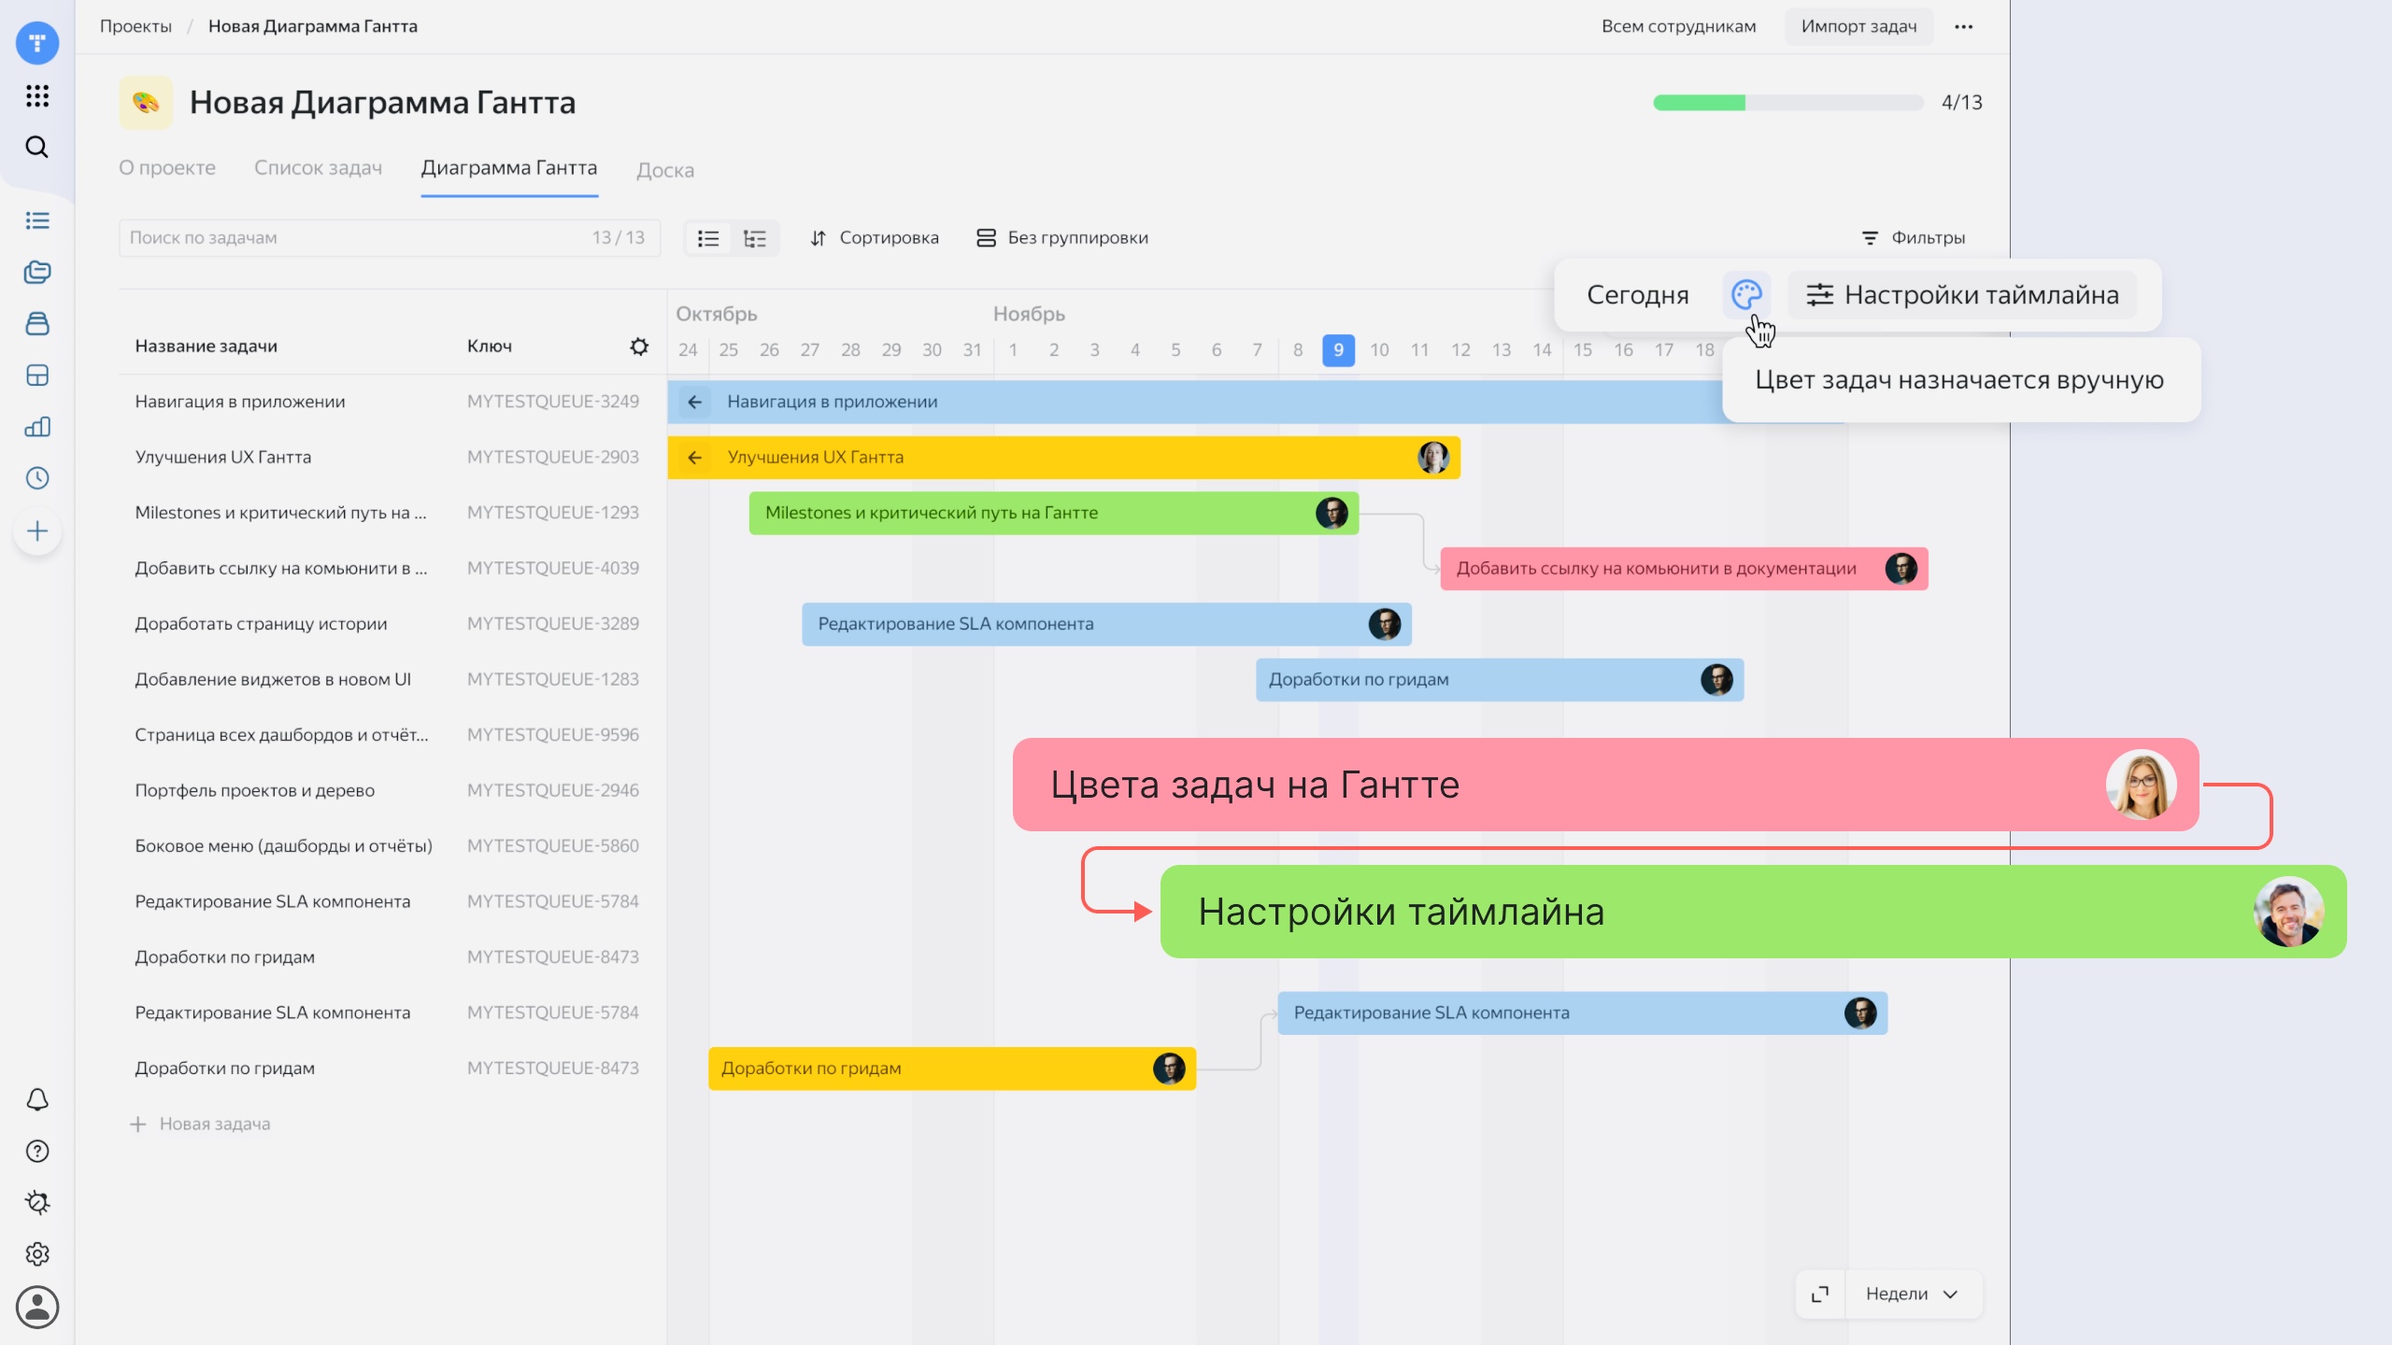Switch to flat list view toggle
The image size is (2392, 1345).
pos(708,238)
